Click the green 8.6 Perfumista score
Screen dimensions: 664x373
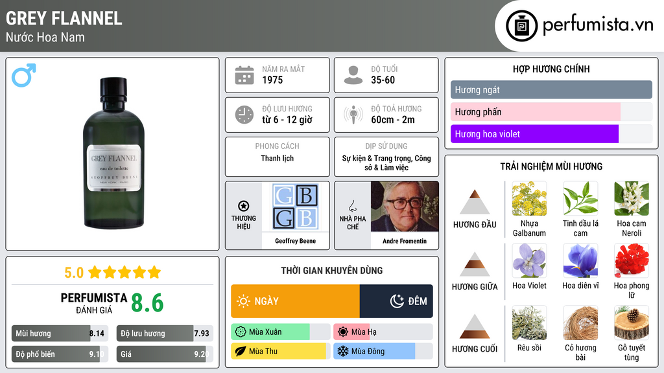pos(147,303)
